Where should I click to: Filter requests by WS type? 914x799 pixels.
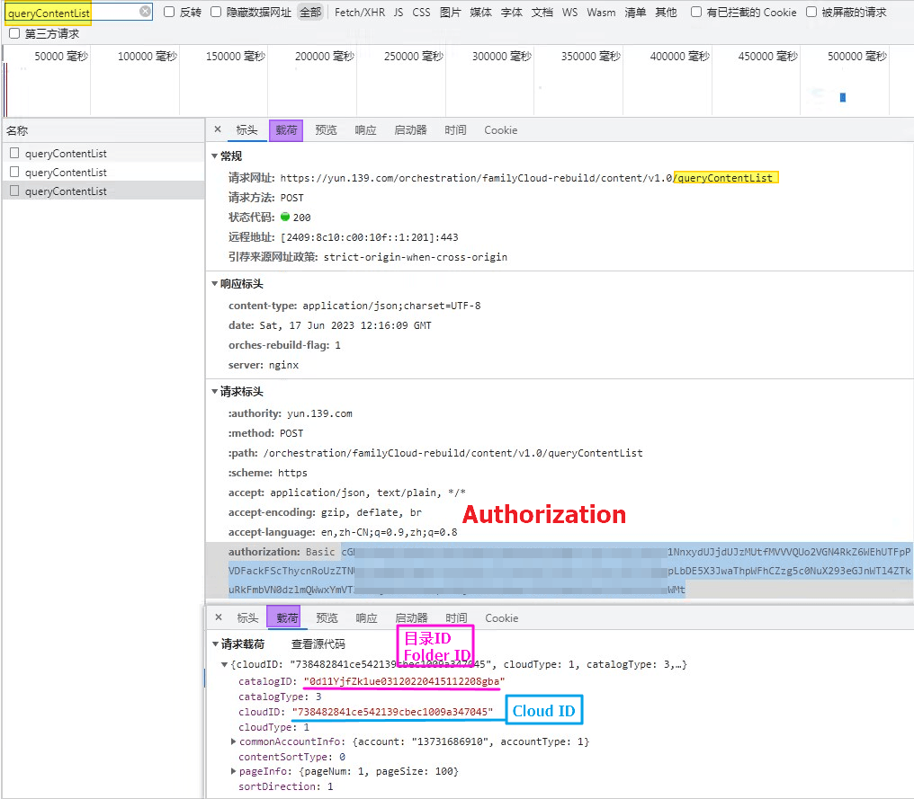(x=569, y=13)
